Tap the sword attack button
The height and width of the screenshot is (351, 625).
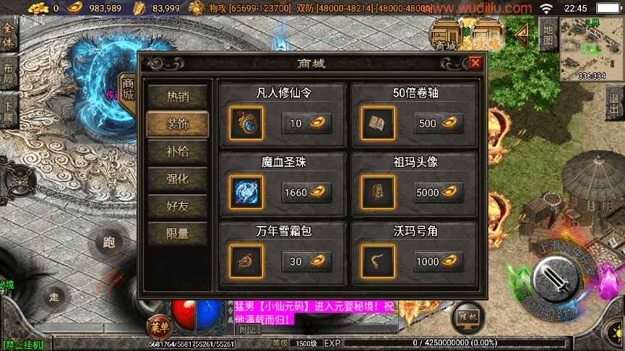tap(556, 279)
